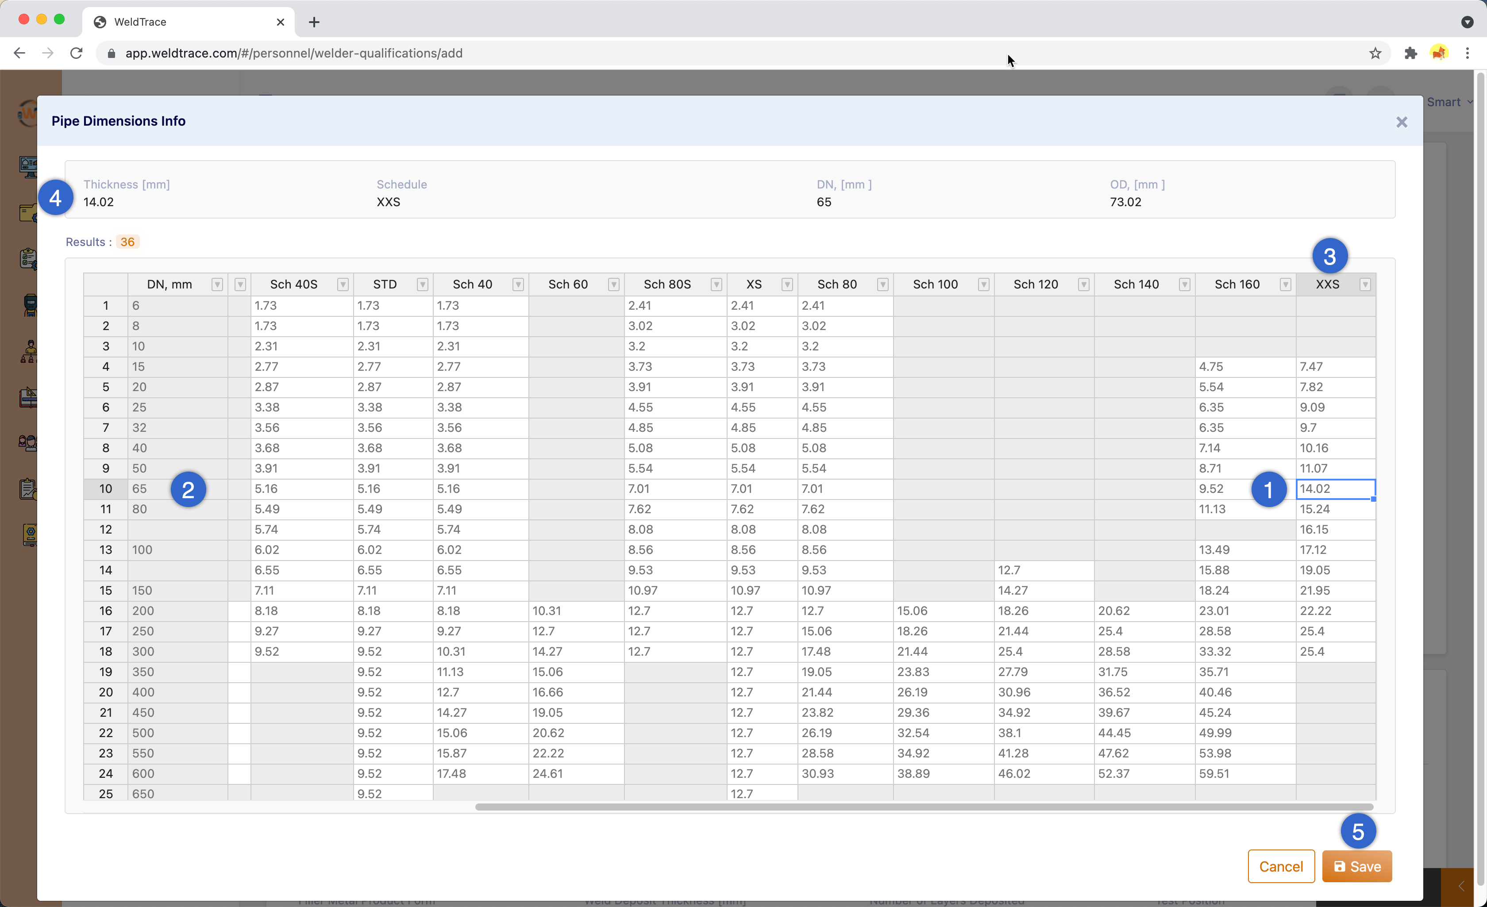1487x907 pixels.
Task: Select Sch 40S cell 5.16 in row 10
Action: click(x=302, y=489)
